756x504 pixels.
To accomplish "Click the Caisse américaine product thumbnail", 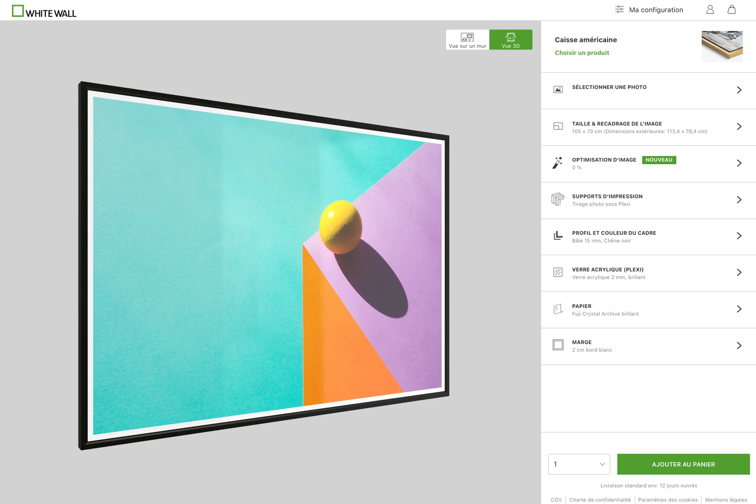I will coord(722,46).
